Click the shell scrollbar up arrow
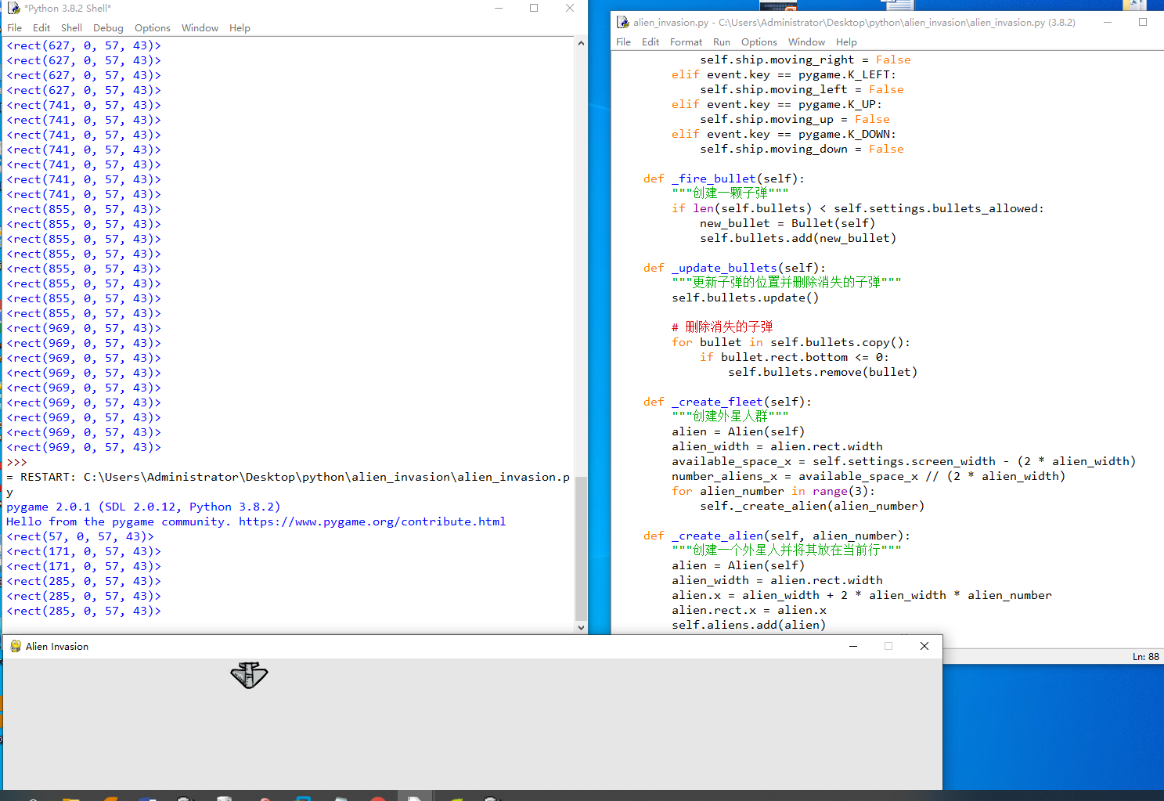This screenshot has width=1164, height=801. pyautogui.click(x=581, y=43)
